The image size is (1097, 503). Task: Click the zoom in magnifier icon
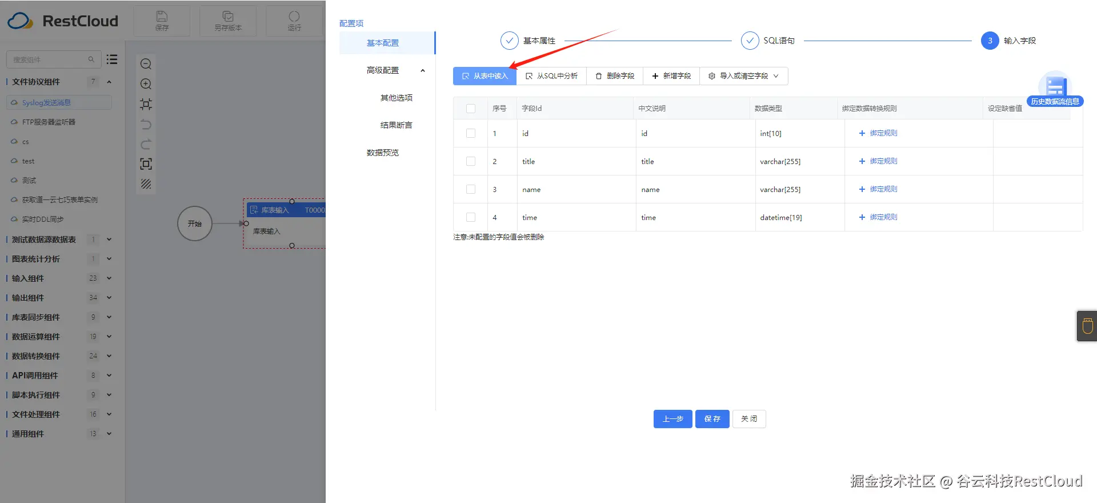pyautogui.click(x=146, y=84)
